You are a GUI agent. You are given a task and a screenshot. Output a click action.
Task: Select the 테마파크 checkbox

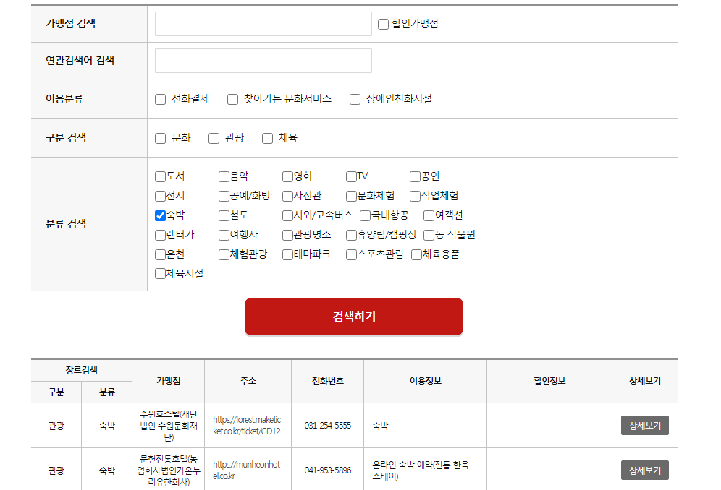coord(287,255)
